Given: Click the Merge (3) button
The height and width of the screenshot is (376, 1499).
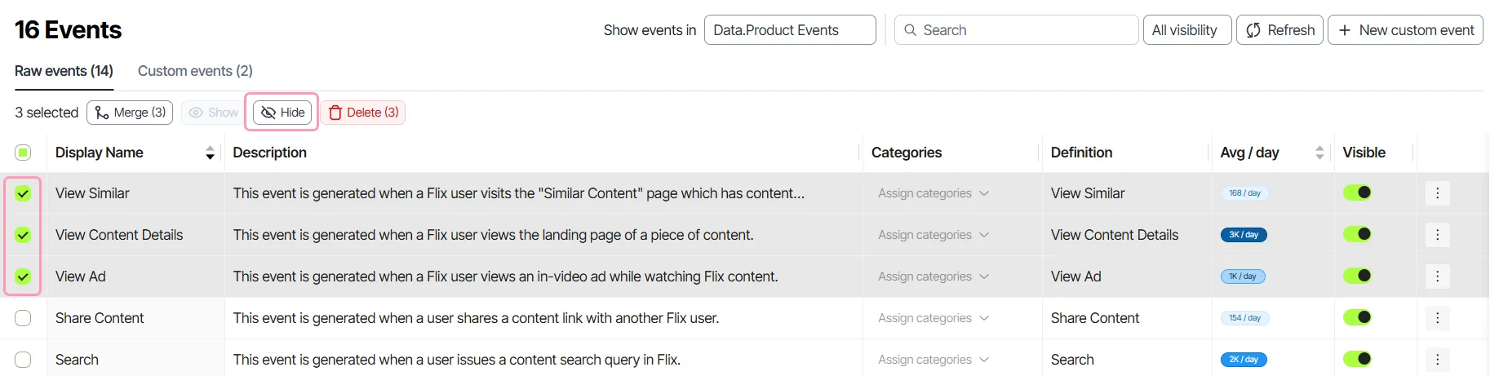Looking at the screenshot, I should pyautogui.click(x=130, y=113).
